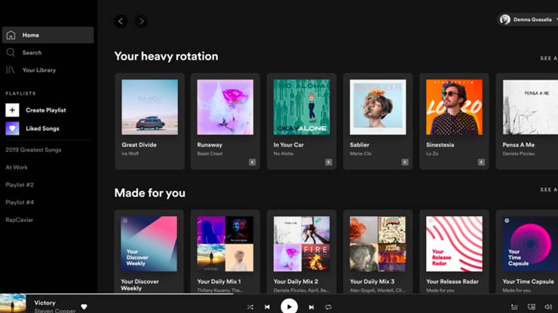Click the Beast Coast artist name

(x=210, y=153)
